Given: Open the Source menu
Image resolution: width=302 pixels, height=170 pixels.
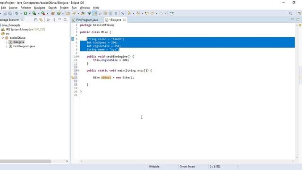Looking at the screenshot, I should coord(13,8).
